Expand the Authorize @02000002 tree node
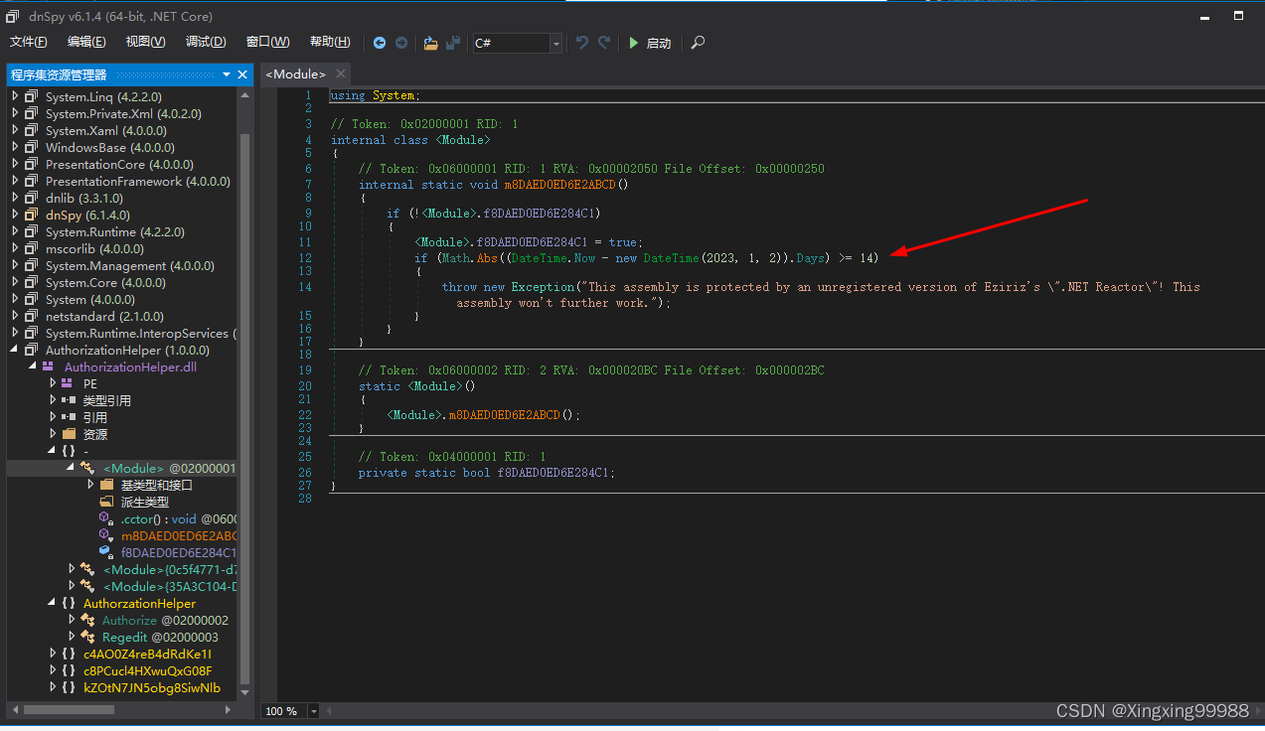 point(72,620)
